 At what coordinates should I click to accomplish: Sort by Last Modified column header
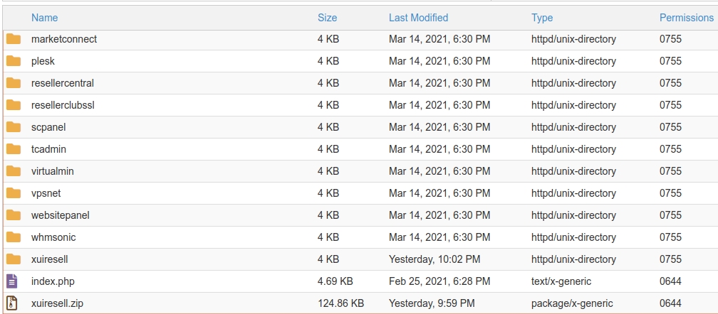point(418,18)
